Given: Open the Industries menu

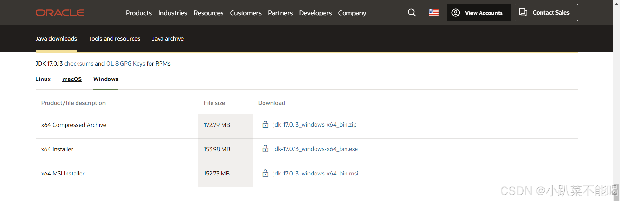Looking at the screenshot, I should pos(172,13).
